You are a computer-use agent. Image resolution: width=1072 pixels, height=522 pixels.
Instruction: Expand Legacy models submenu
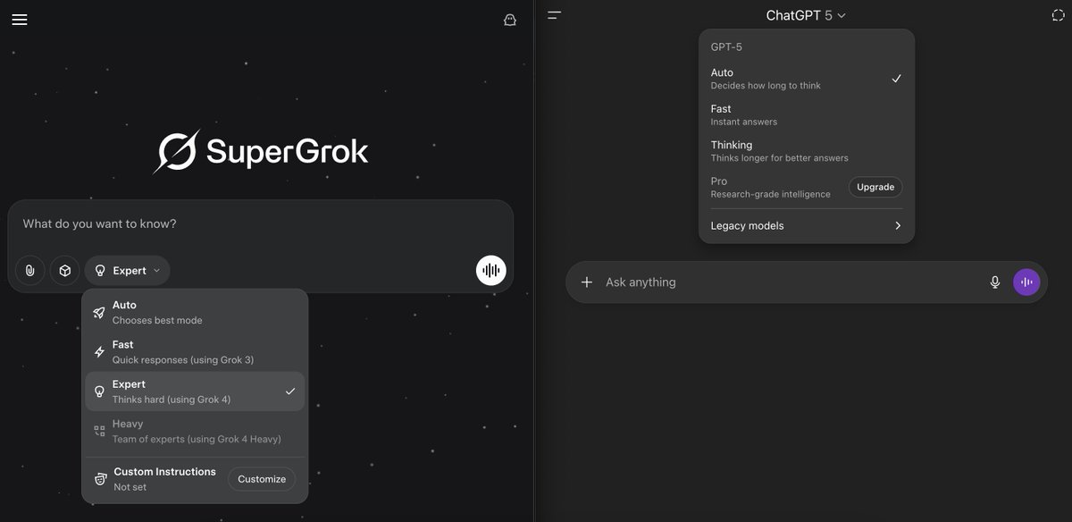(x=807, y=226)
